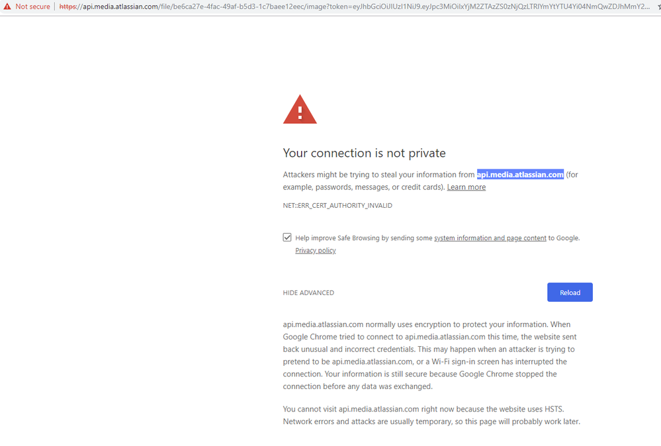Click the NET::ERR_CERT_AUTHORITY_INVALID error code
Screen dimensions: 661x446
coord(337,205)
